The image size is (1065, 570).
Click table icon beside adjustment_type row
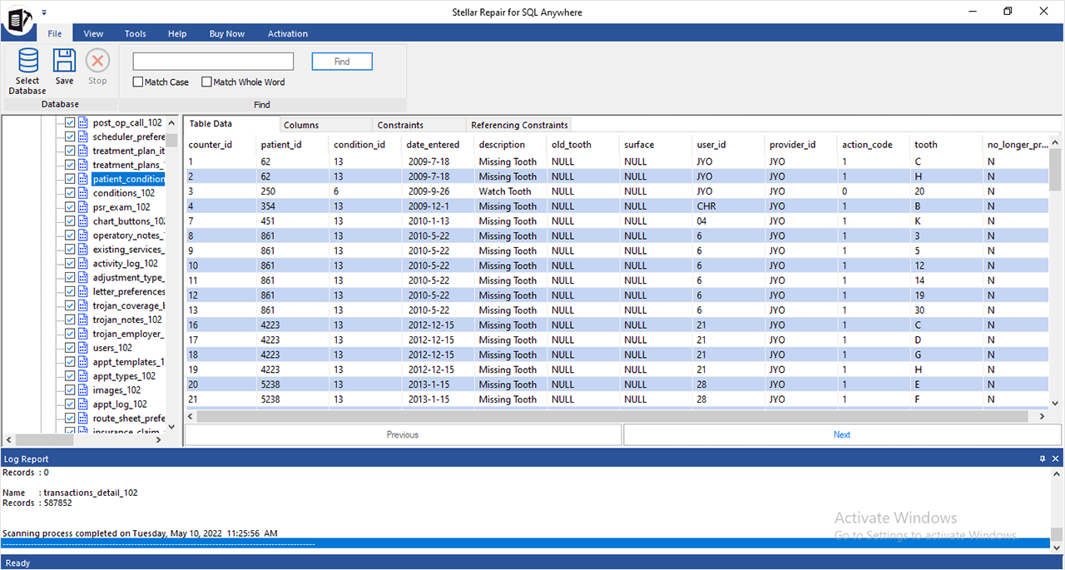[82, 278]
